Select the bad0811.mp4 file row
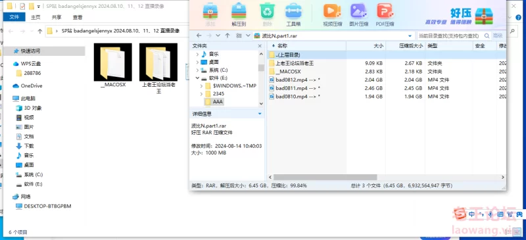 point(387,88)
